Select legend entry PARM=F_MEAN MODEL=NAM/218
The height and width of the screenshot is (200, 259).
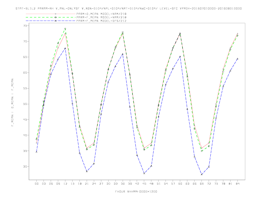[x=101, y=17]
